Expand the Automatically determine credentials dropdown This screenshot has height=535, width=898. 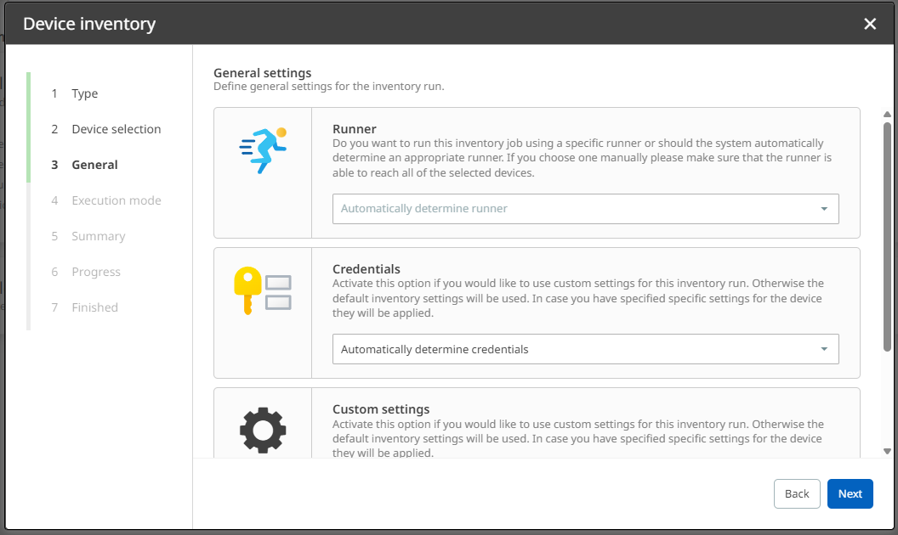585,350
